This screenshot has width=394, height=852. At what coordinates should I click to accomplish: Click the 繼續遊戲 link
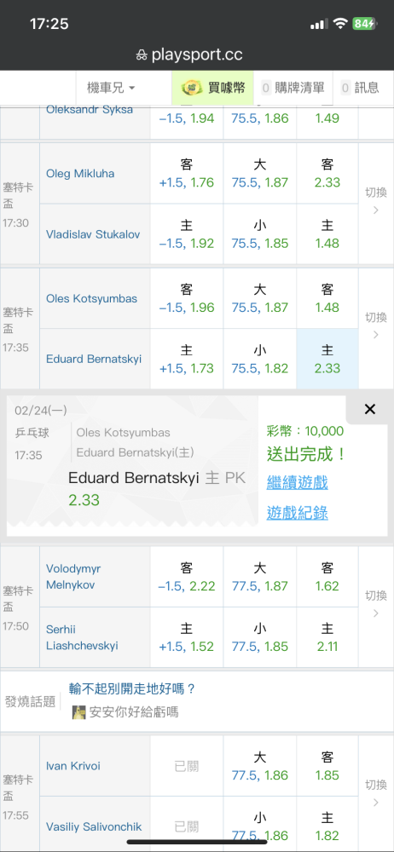tap(297, 482)
